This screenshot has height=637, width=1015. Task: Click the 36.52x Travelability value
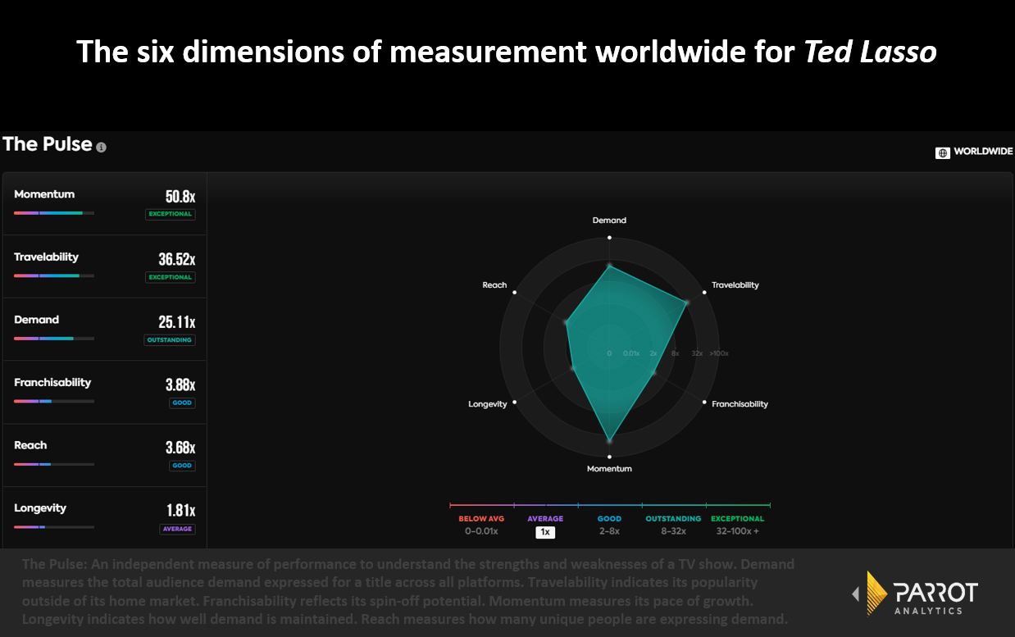click(177, 260)
